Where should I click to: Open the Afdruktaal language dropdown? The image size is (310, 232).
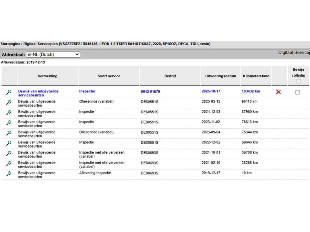53,54
